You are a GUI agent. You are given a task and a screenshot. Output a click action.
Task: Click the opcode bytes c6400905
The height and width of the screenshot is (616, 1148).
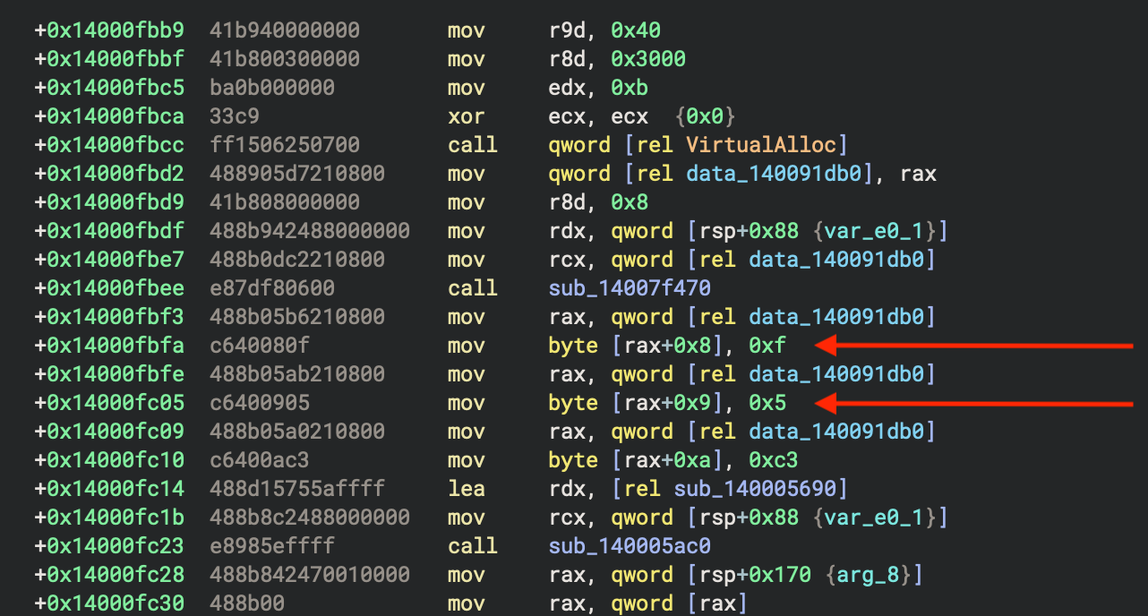click(x=260, y=403)
